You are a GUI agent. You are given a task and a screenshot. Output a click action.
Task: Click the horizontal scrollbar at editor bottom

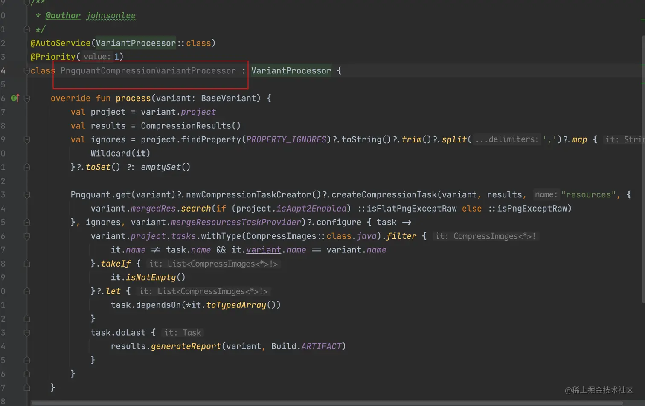click(x=328, y=403)
